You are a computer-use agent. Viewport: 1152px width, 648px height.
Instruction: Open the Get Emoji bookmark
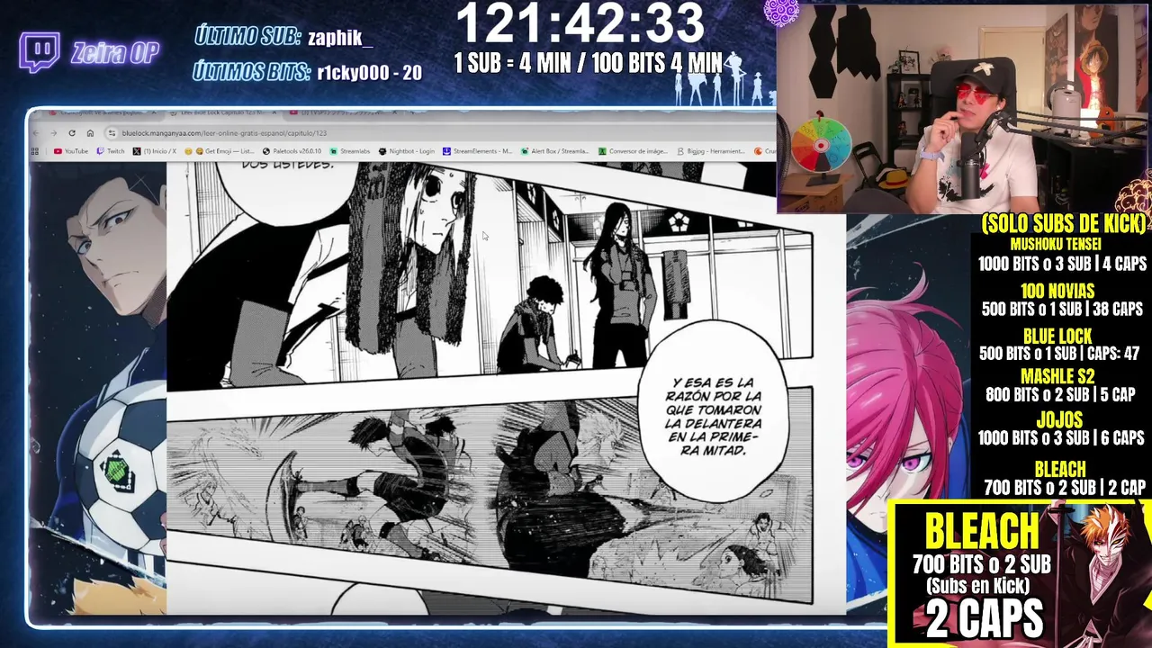219,151
